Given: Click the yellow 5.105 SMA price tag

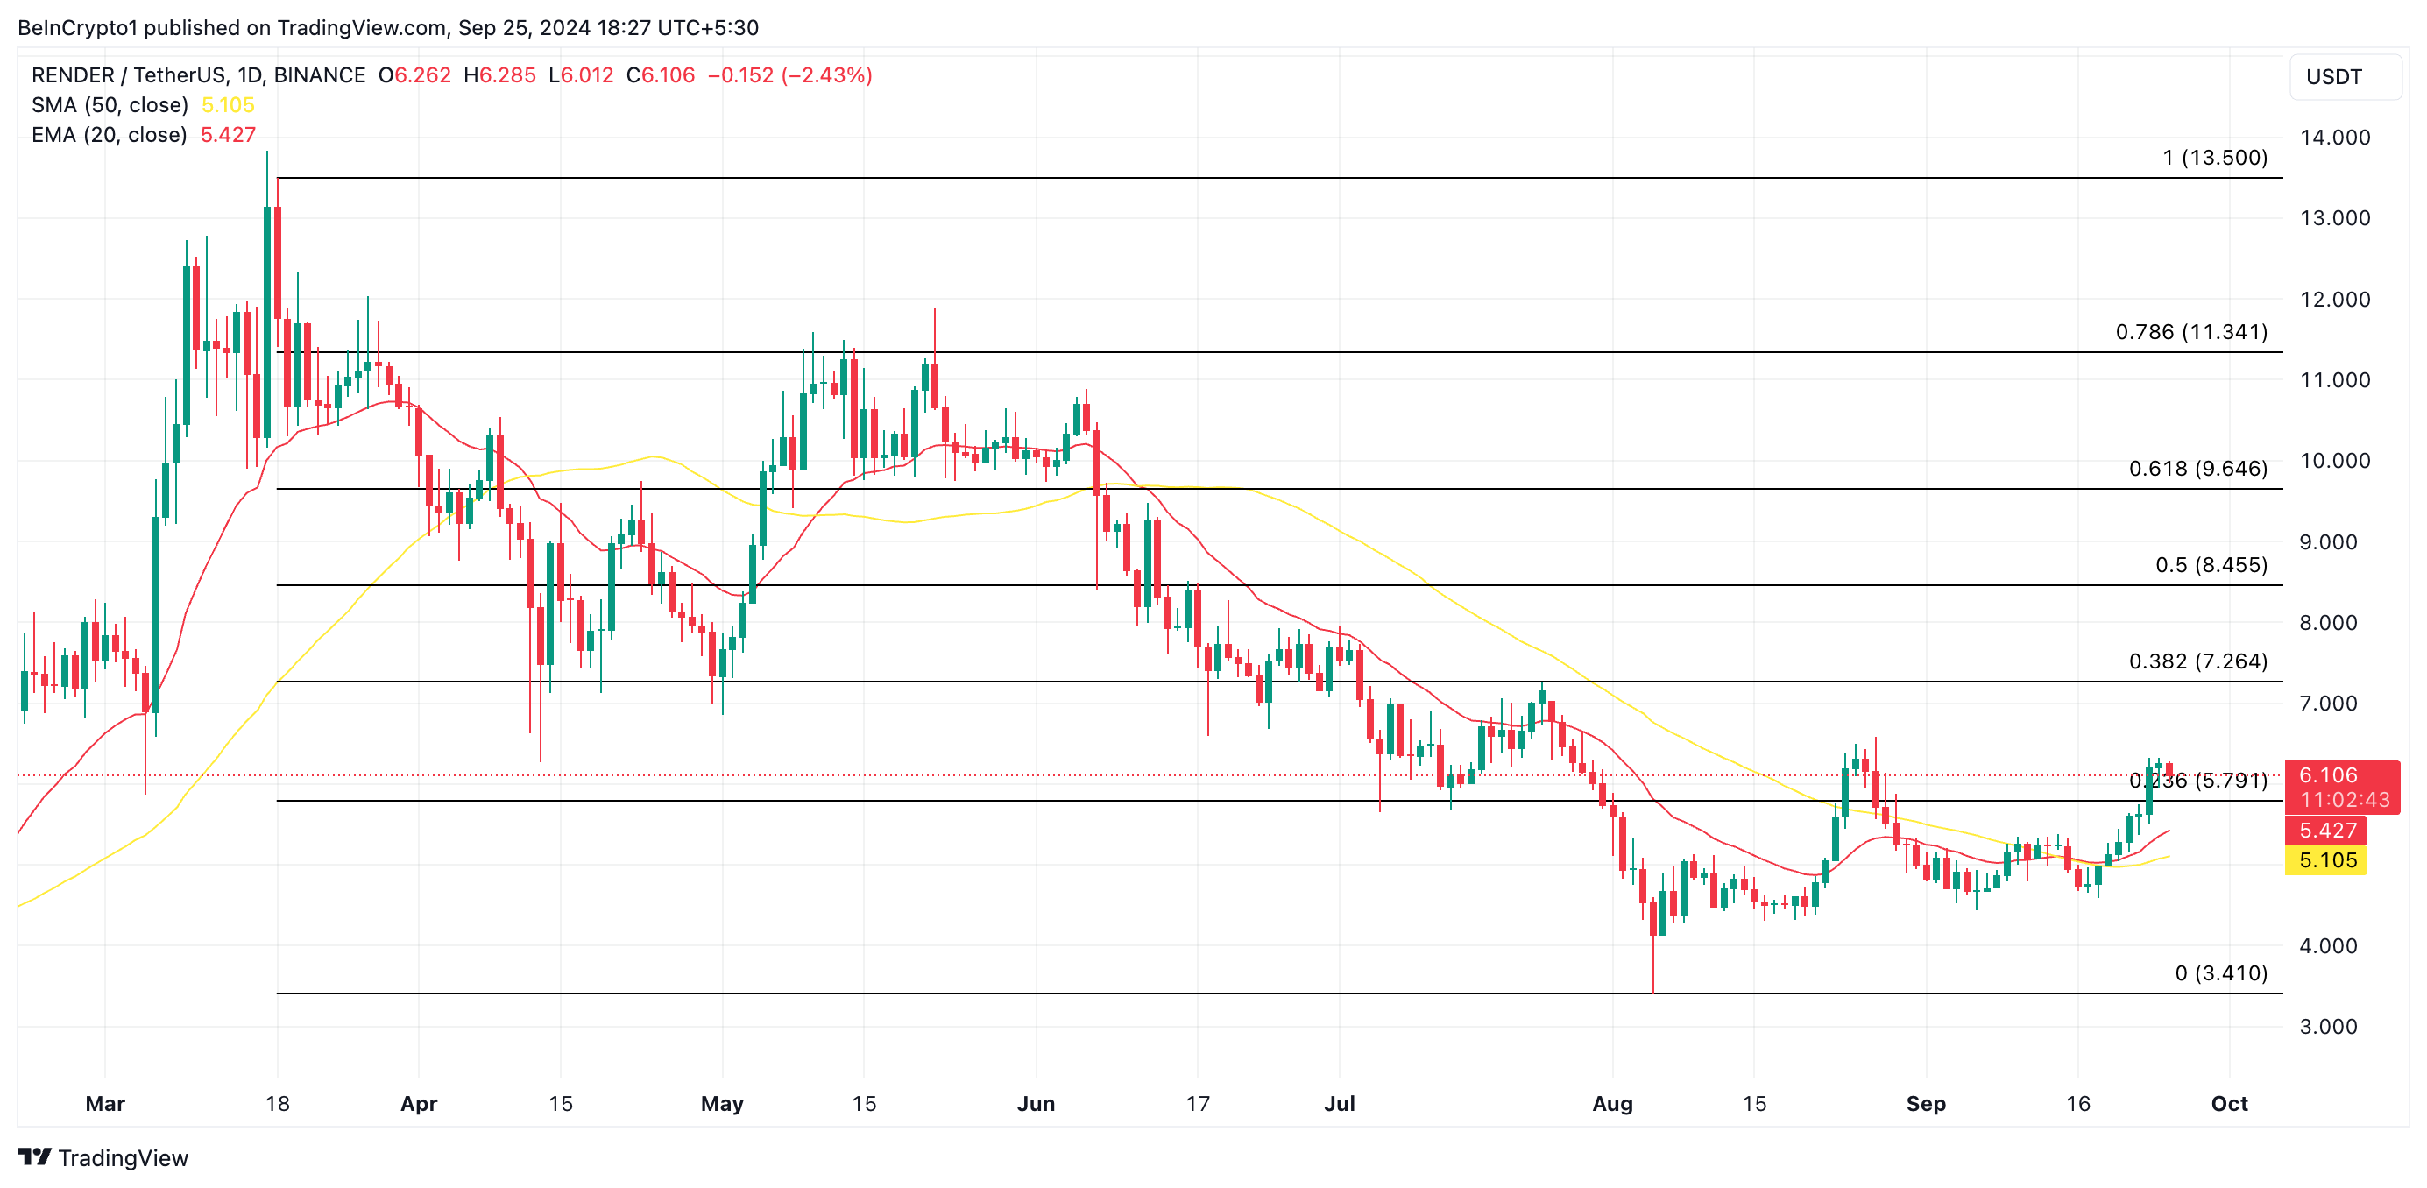Looking at the screenshot, I should coord(2327,860).
